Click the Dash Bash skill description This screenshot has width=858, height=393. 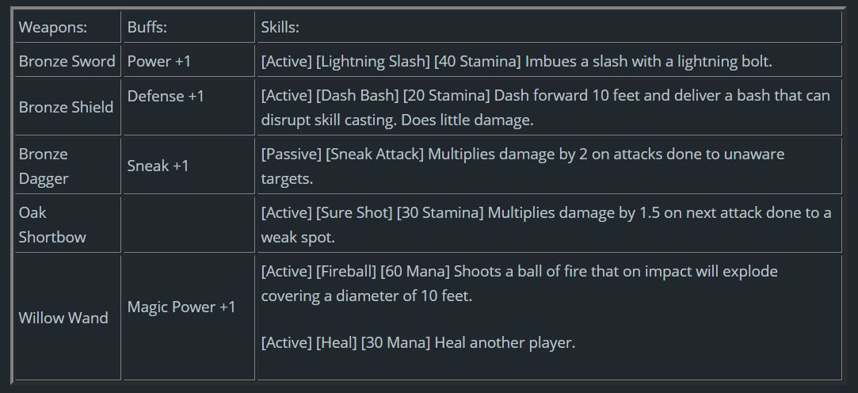coord(545,107)
